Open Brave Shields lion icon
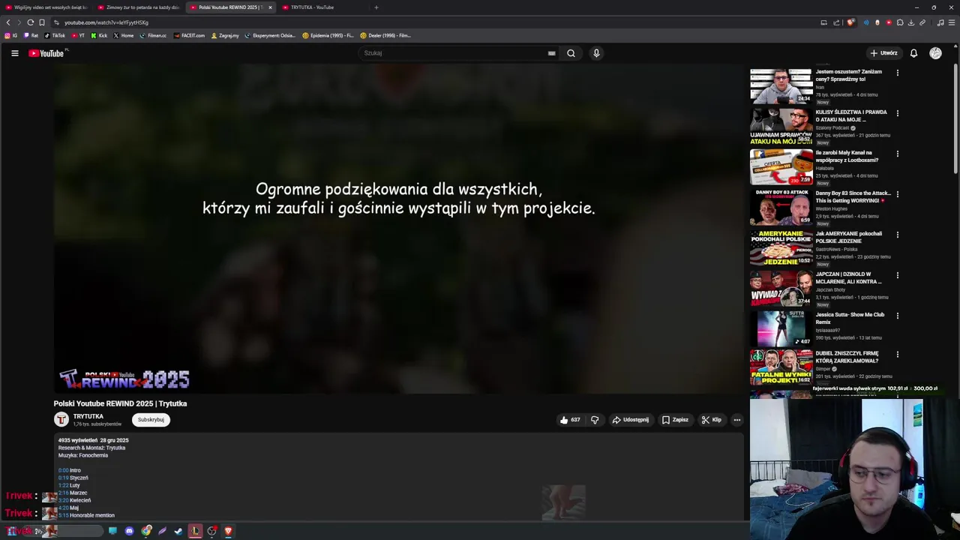 (850, 22)
